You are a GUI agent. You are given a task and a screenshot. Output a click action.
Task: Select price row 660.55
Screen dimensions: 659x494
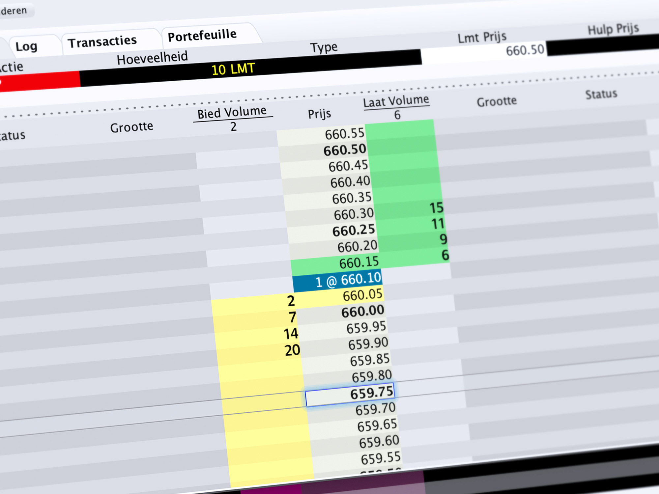tap(321, 135)
